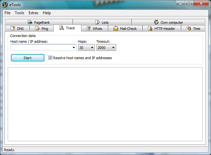Click the Mail-Check envelope icon
Viewport: 211px width, 155px height.
tap(116, 28)
